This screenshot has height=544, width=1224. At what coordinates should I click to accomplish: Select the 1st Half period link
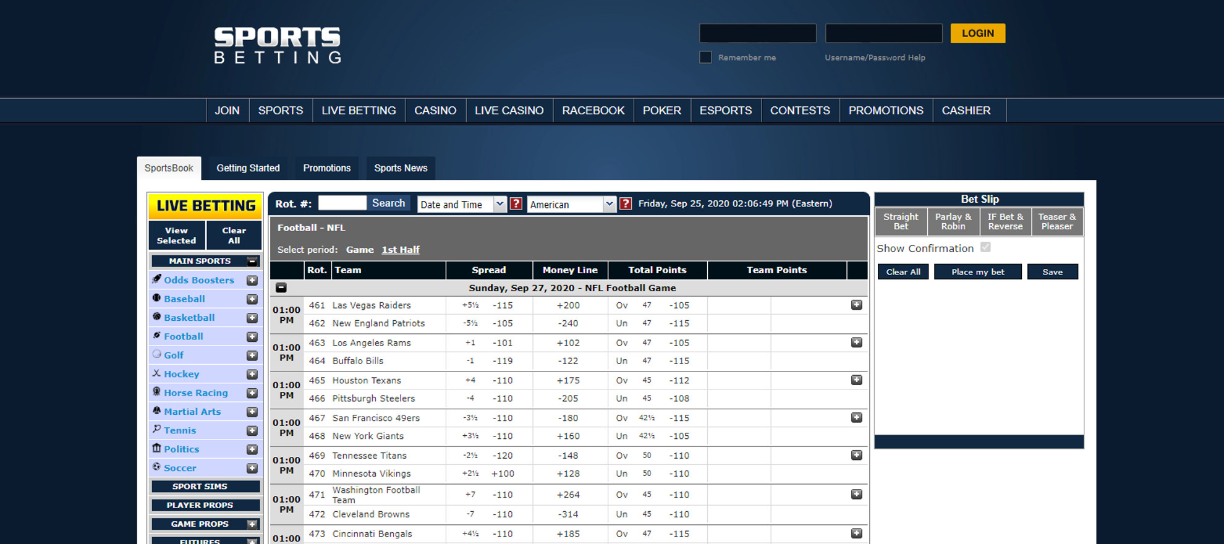point(400,250)
